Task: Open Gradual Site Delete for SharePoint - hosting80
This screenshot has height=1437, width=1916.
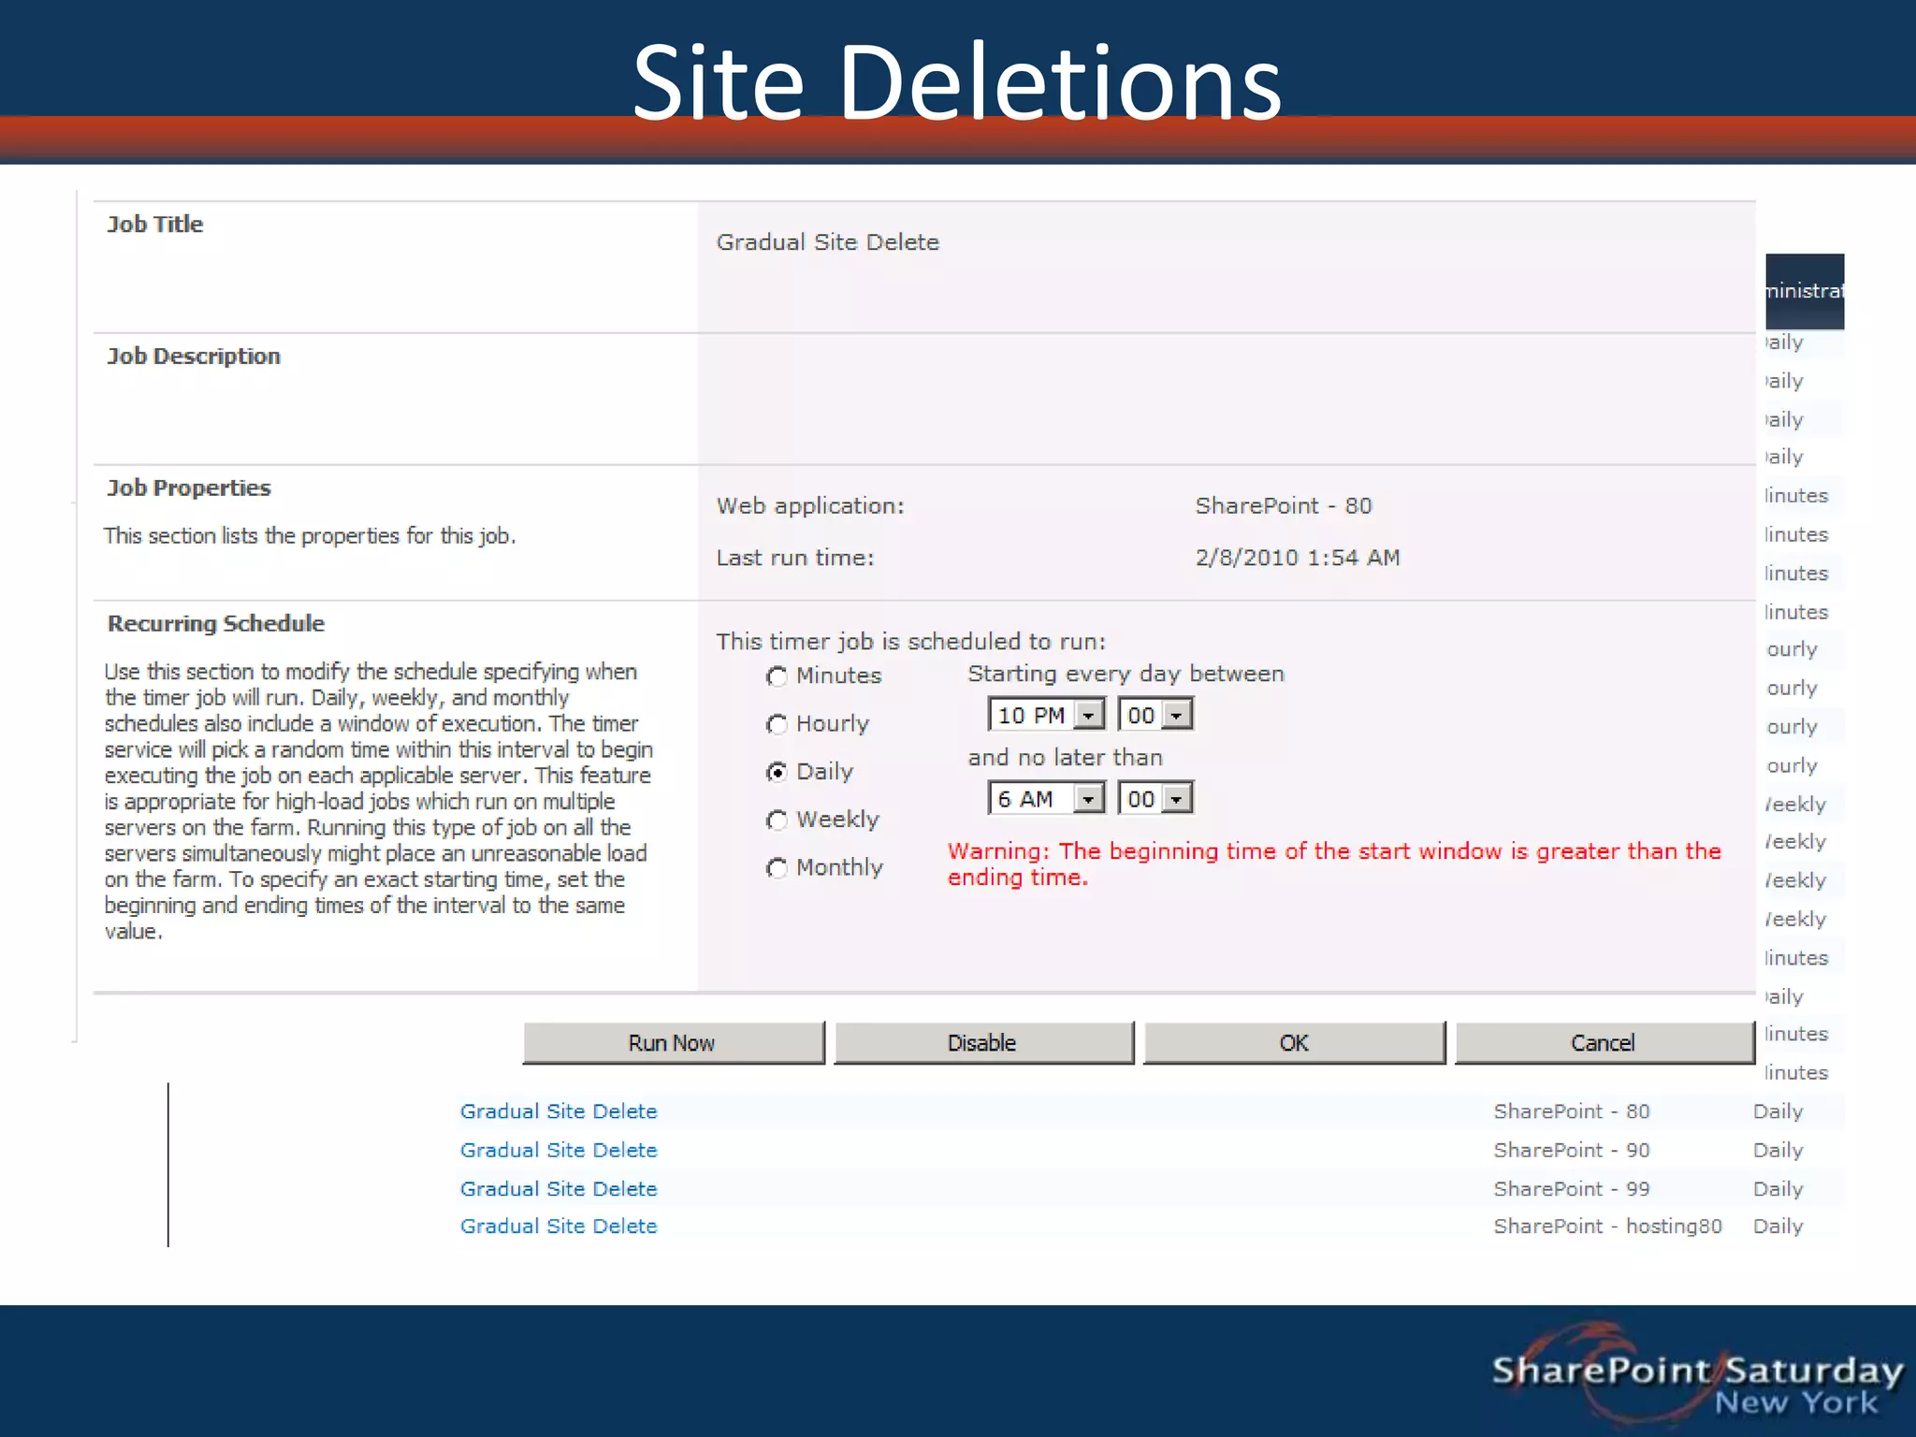Action: pyautogui.click(x=559, y=1227)
